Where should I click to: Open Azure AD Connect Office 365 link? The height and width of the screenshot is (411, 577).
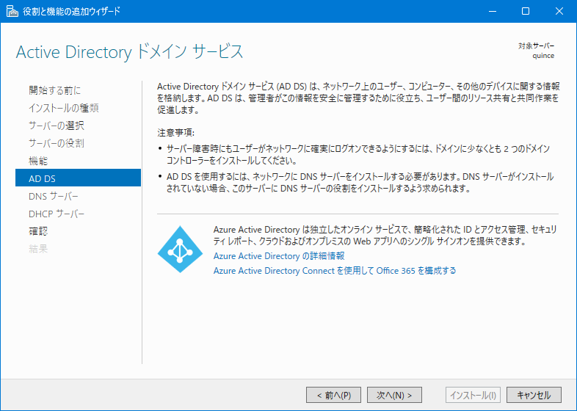[335, 270]
